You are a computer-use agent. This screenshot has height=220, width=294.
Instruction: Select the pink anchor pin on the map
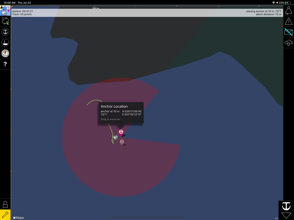[x=121, y=133]
